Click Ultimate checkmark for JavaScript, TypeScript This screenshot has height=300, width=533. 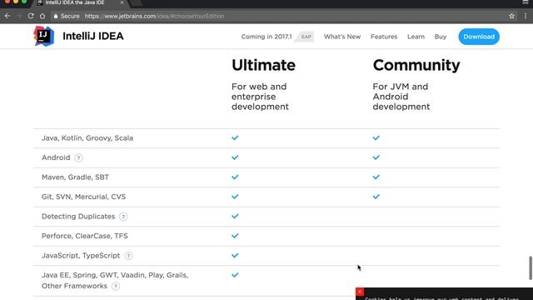[x=235, y=256]
